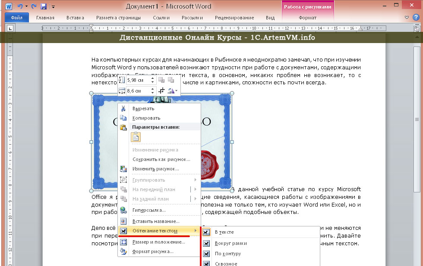The height and width of the screenshot is (266, 423).
Task: Switch to the Вид tab
Action: pyautogui.click(x=270, y=18)
